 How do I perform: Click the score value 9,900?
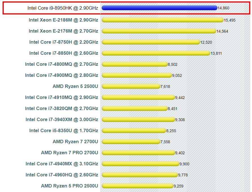click(x=185, y=164)
